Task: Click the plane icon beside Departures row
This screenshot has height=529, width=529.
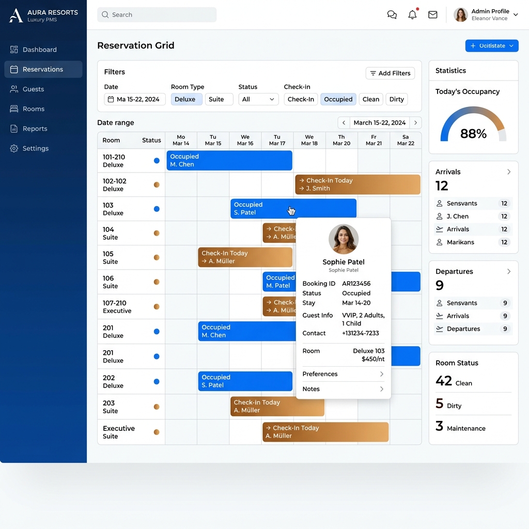Action: [439, 329]
